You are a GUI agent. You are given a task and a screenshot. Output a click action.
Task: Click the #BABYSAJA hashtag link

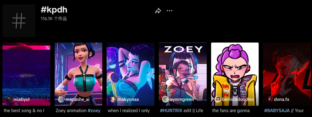[x=277, y=111]
